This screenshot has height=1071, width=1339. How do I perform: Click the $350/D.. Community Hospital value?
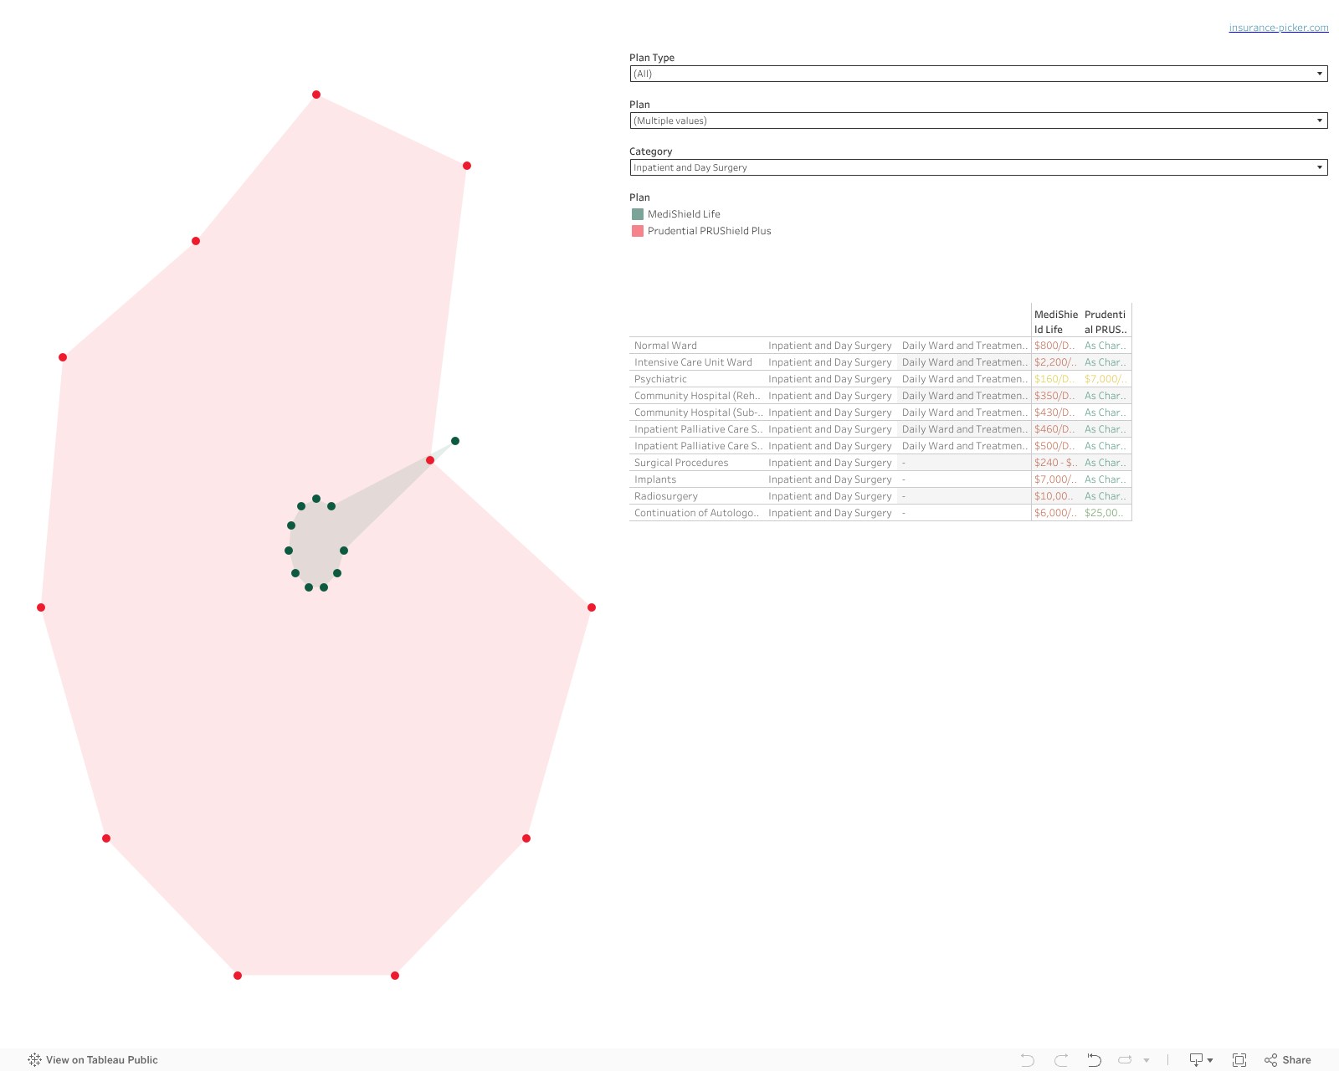[x=1054, y=396]
